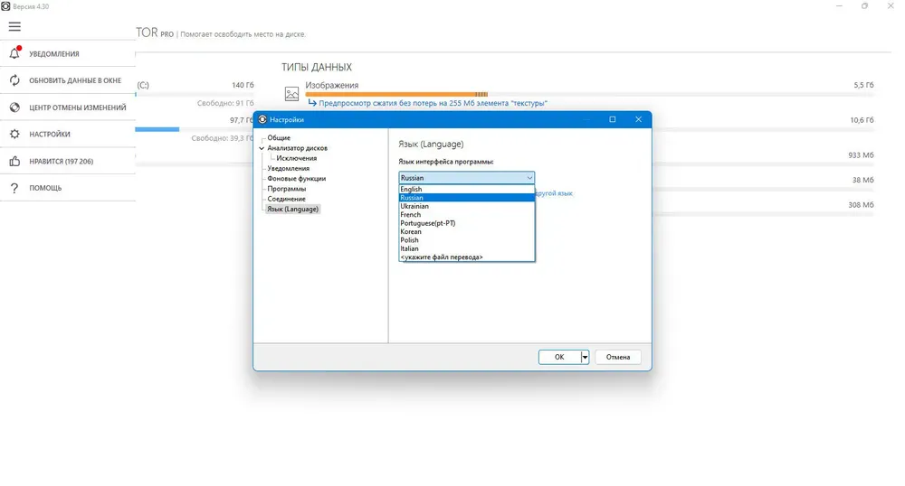Open the hamburger menu in the sidebar
The width and height of the screenshot is (905, 486).
pos(14,26)
